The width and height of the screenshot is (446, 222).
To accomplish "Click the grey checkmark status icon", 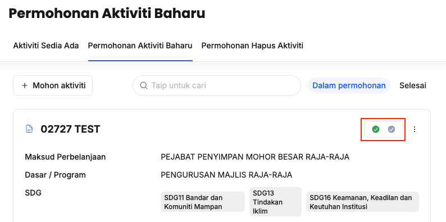I will pyautogui.click(x=392, y=129).
